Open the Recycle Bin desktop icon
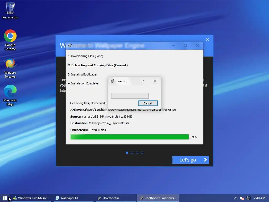Viewport: 269px width, 202px height. [10, 10]
